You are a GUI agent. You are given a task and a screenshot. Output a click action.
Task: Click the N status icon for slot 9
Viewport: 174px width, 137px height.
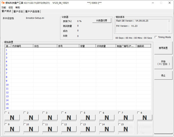pyautogui.click(x=12, y=129)
